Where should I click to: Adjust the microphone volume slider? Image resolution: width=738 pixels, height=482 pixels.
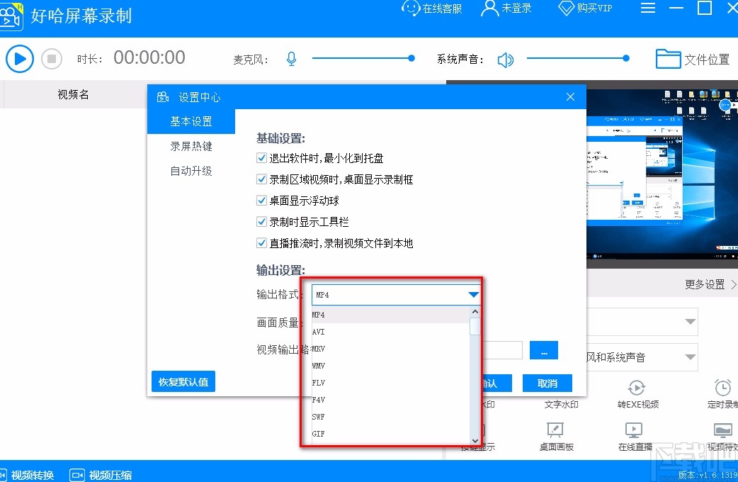(x=363, y=58)
